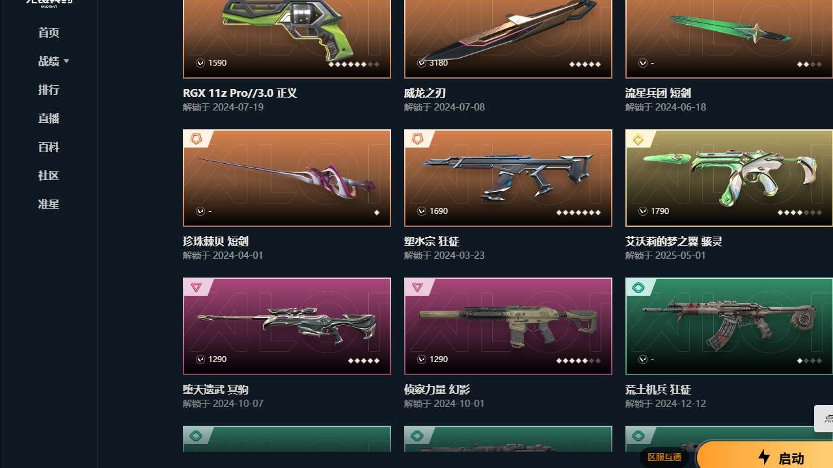Open the 直播 sidebar section
Screen dimensions: 833x468
click(x=49, y=118)
